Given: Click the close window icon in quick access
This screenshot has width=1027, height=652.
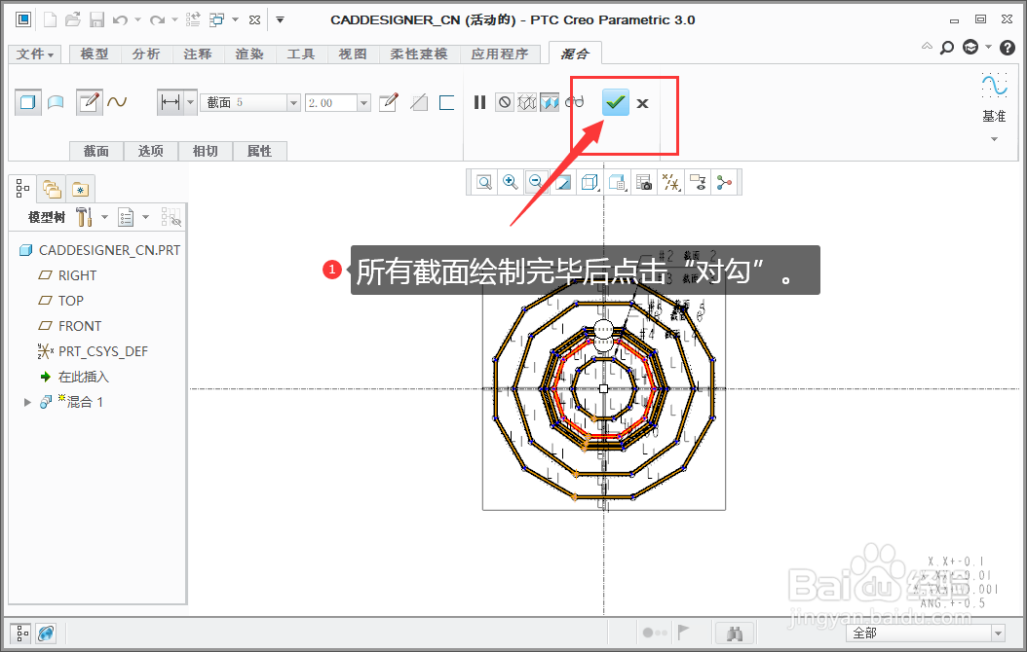Looking at the screenshot, I should click(254, 19).
